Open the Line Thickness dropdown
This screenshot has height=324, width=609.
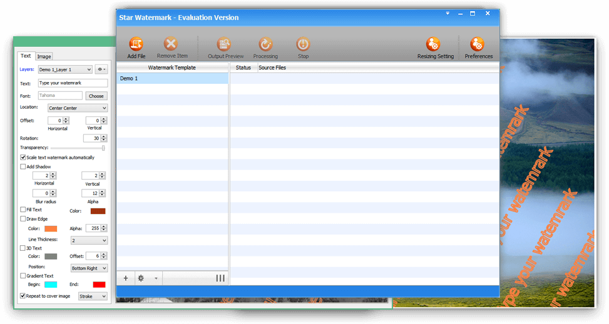point(89,241)
